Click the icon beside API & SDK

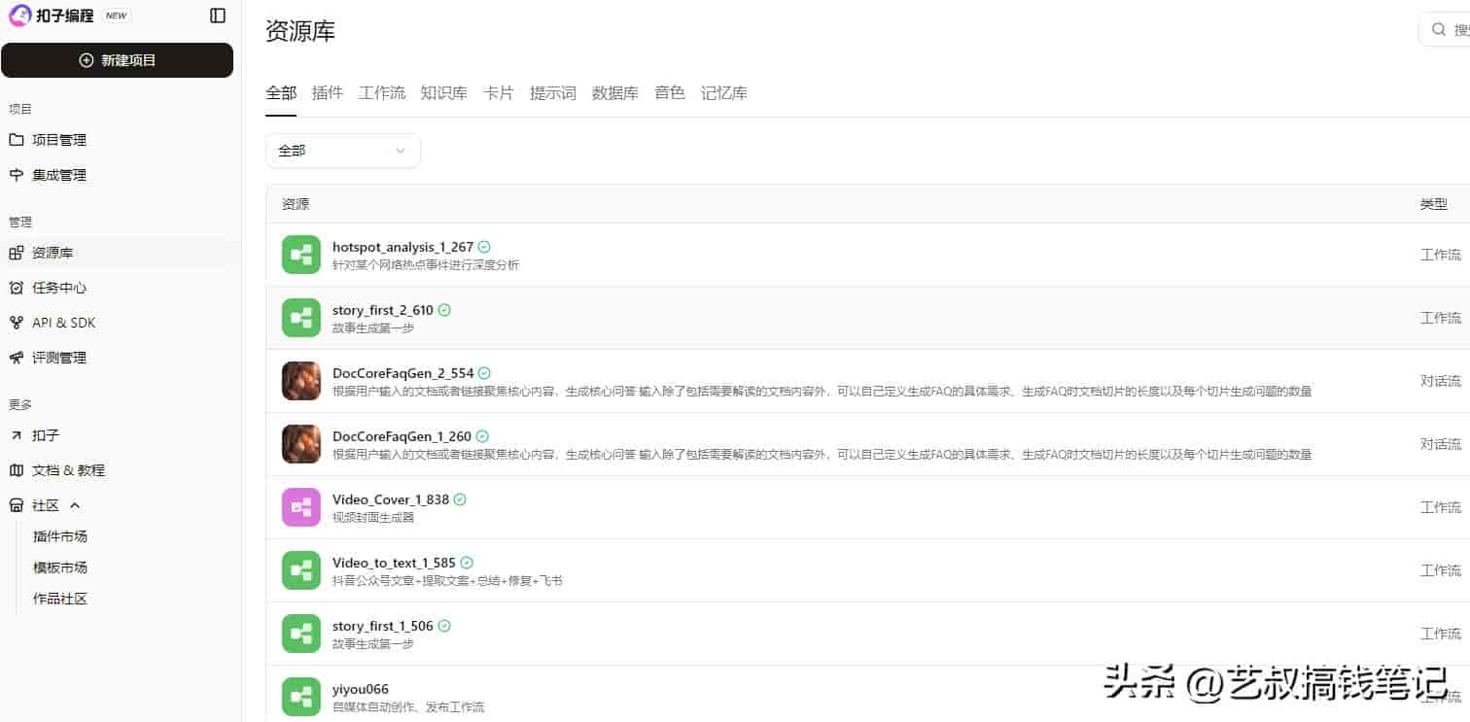(x=17, y=323)
